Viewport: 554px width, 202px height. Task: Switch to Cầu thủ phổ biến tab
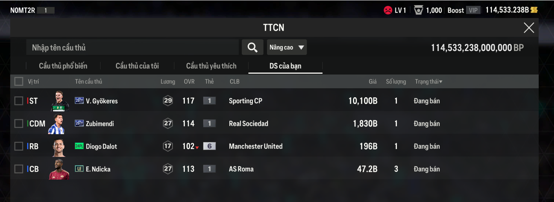pos(63,66)
